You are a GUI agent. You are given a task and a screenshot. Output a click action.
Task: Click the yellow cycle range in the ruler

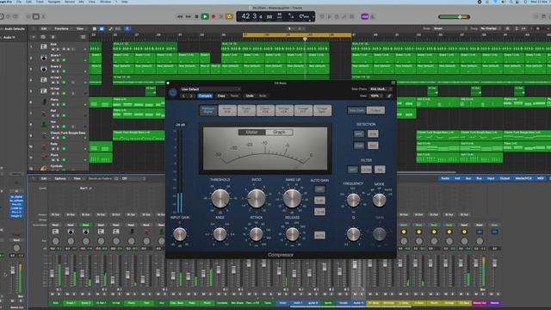coord(297,34)
